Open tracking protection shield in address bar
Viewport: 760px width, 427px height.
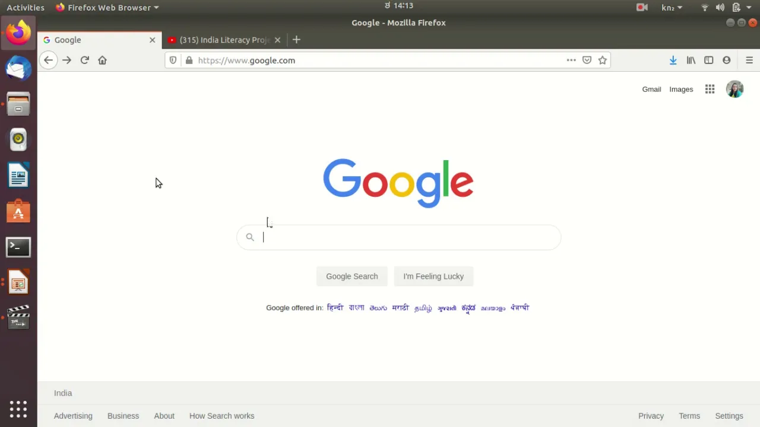[x=173, y=60]
